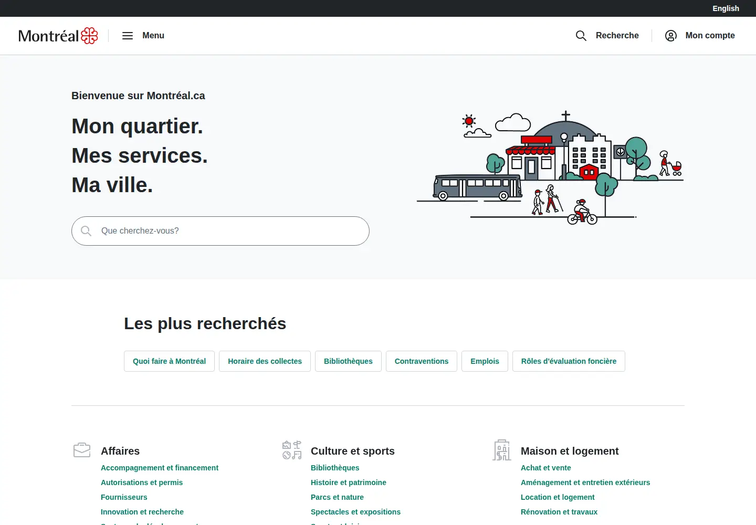Open 'Spectacles et expositions' link
The height and width of the screenshot is (525, 756).
point(355,512)
